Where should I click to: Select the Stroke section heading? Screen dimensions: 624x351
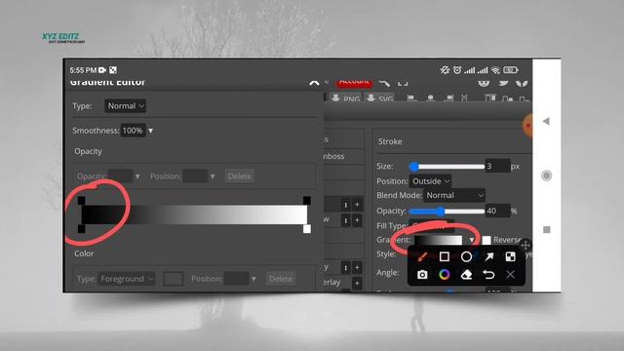[x=390, y=141]
